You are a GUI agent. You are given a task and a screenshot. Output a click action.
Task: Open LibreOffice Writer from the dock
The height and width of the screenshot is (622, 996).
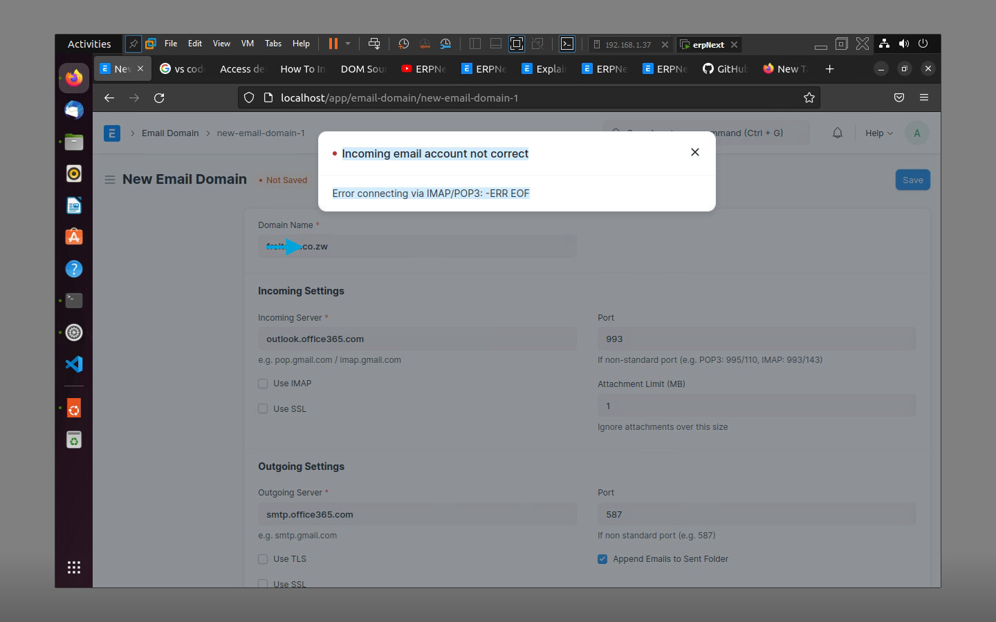(74, 205)
